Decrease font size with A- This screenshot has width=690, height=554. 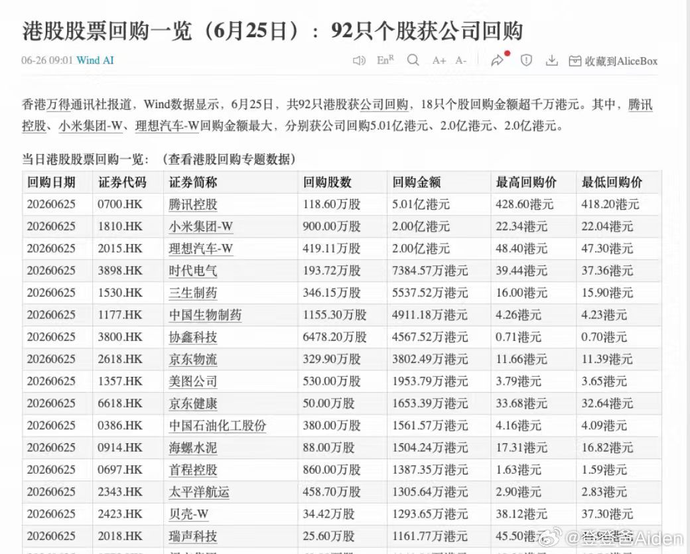pos(460,60)
